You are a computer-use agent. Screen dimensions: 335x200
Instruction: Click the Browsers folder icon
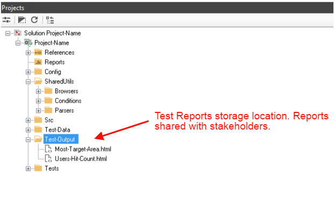pyautogui.click(x=48, y=91)
